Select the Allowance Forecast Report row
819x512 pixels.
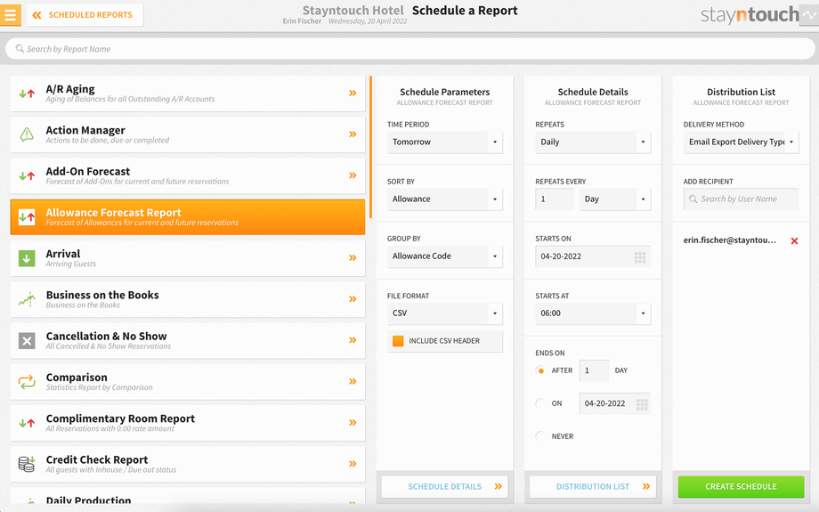click(188, 216)
